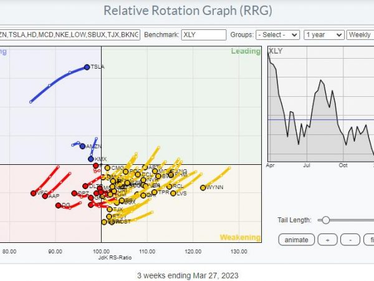Select the AMZN data point
Viewport: 374px width, 281px height.
click(82, 146)
